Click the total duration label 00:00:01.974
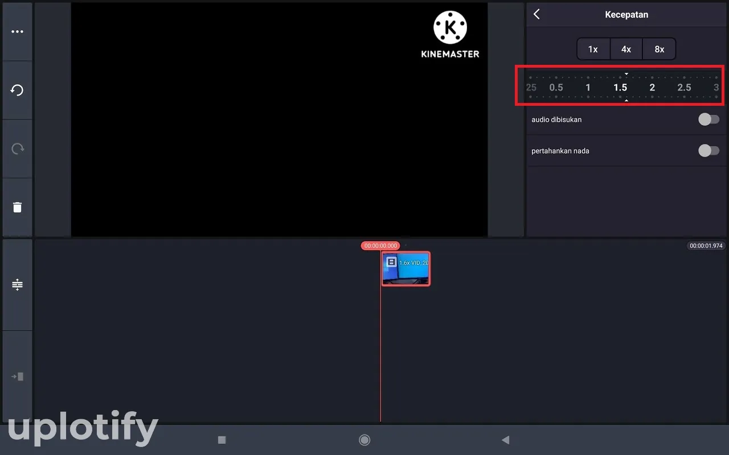 [x=706, y=246]
